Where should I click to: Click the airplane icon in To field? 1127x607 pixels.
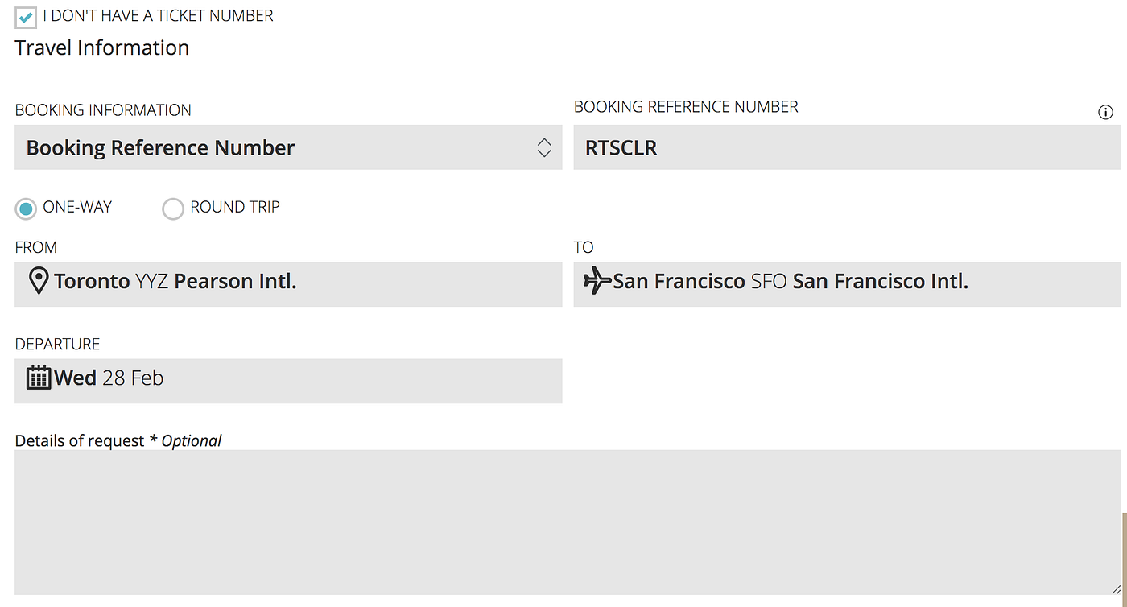pyautogui.click(x=597, y=282)
